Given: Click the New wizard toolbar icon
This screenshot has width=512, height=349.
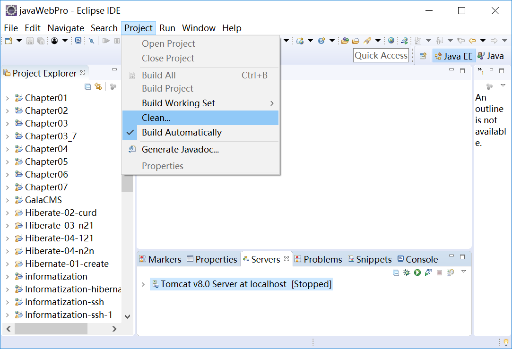Looking at the screenshot, I should pyautogui.click(x=9, y=41).
